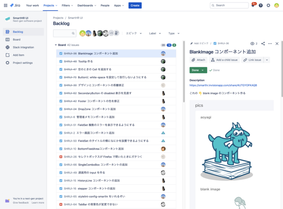Open the Help question mark icon
This screenshot has height=209, width=283.
pyautogui.click(x=261, y=5)
